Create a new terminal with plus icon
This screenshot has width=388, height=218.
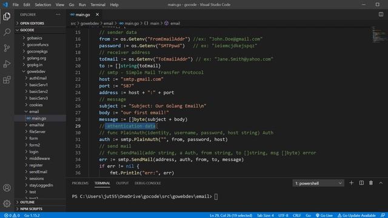352,183
